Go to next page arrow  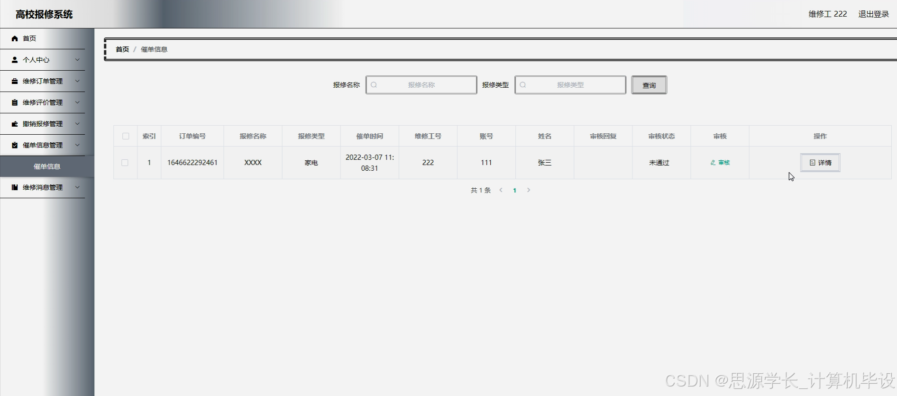(x=529, y=190)
